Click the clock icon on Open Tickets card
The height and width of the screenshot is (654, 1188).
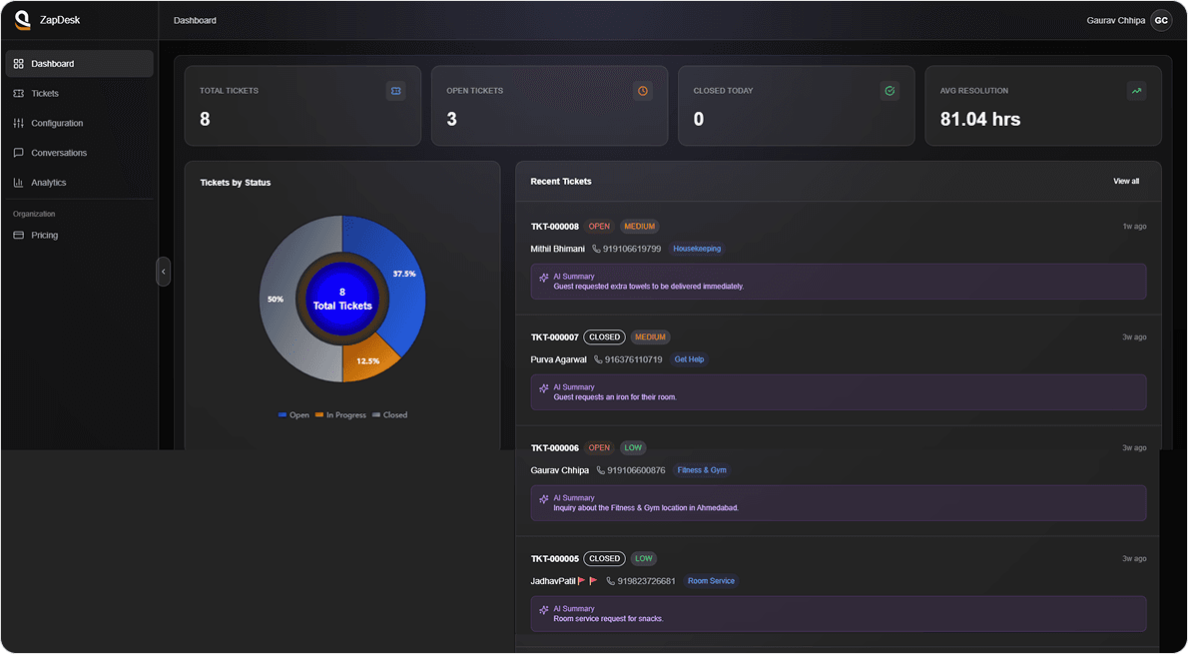tap(643, 90)
